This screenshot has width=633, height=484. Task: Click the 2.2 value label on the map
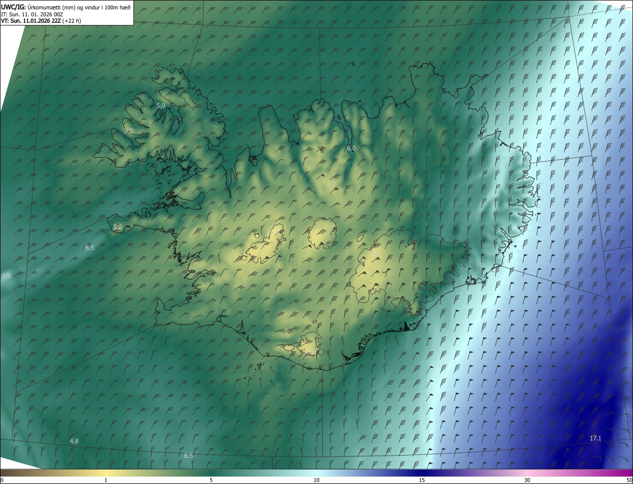click(331, 184)
